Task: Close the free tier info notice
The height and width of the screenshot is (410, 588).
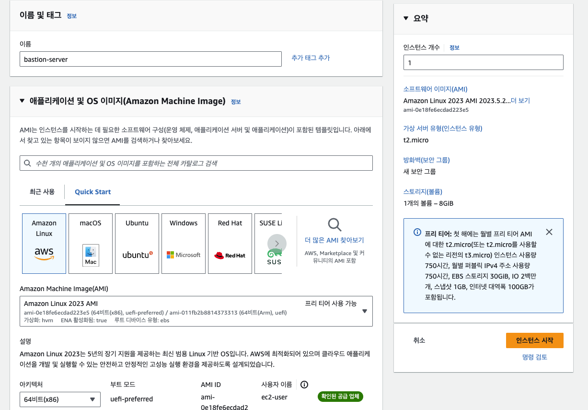Action: pos(549,232)
